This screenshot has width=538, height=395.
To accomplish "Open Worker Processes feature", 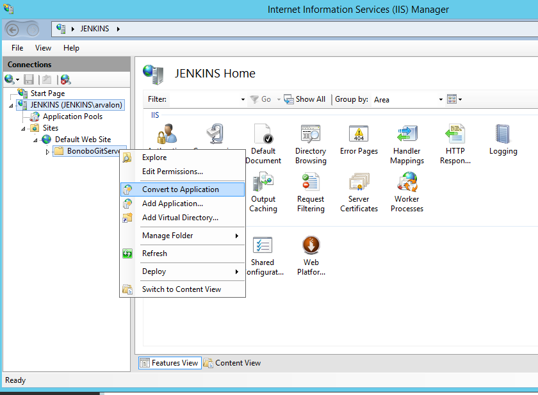I will tap(407, 192).
